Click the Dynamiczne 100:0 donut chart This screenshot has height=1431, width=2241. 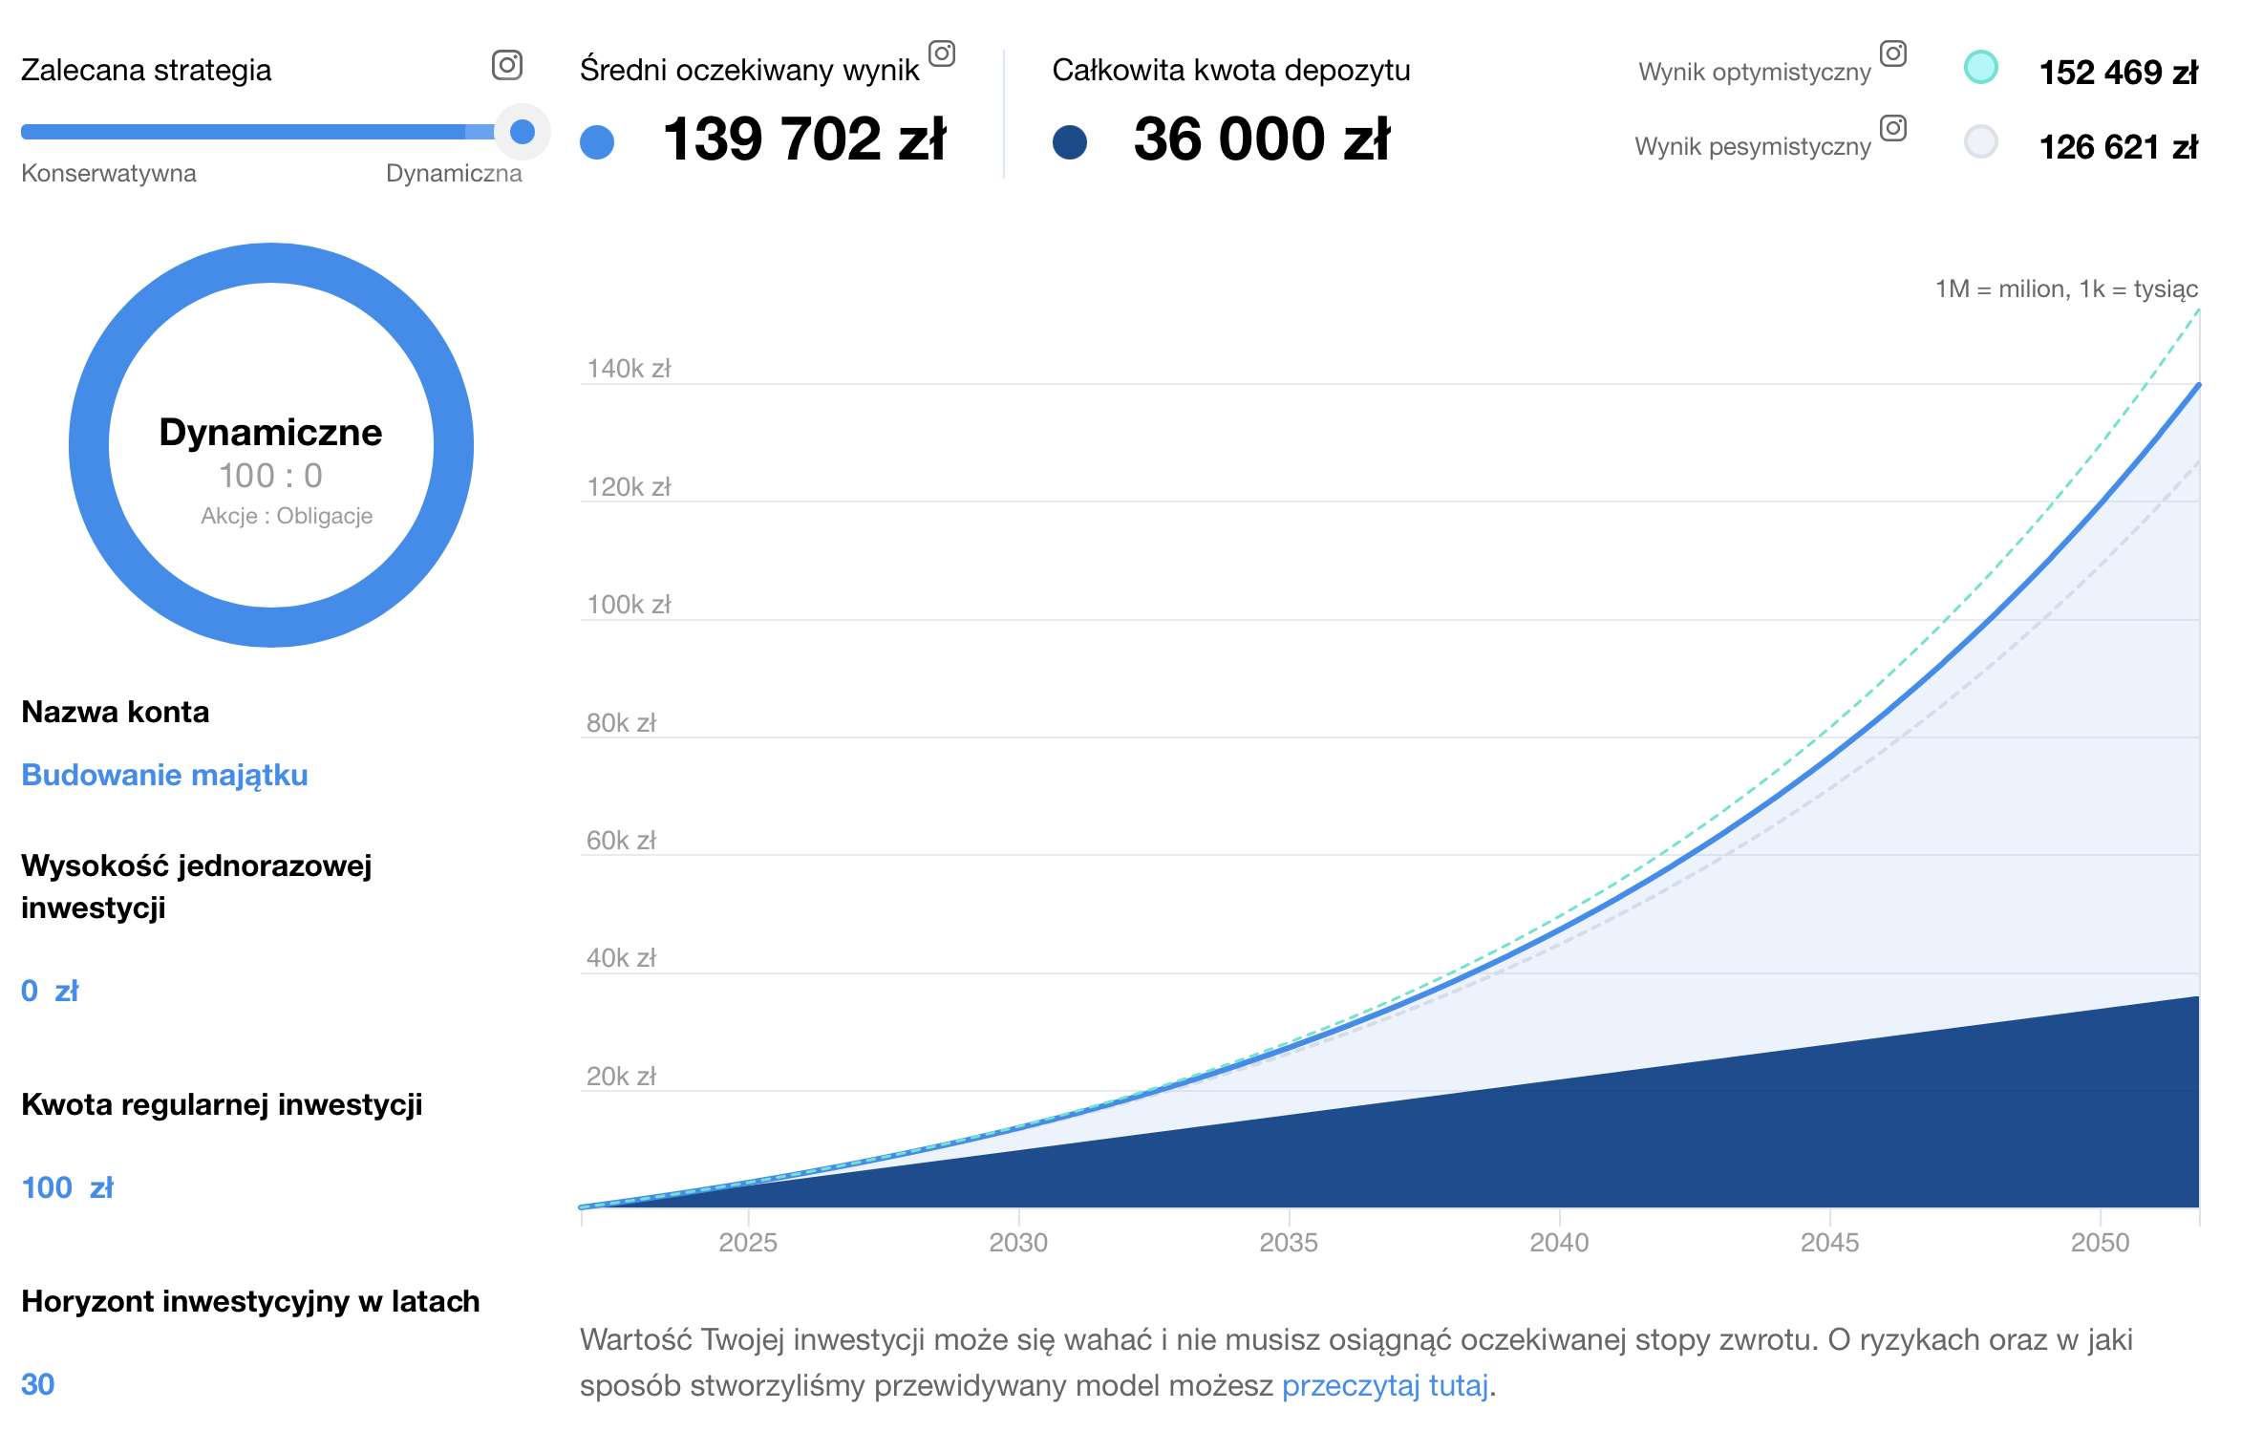pos(271,445)
